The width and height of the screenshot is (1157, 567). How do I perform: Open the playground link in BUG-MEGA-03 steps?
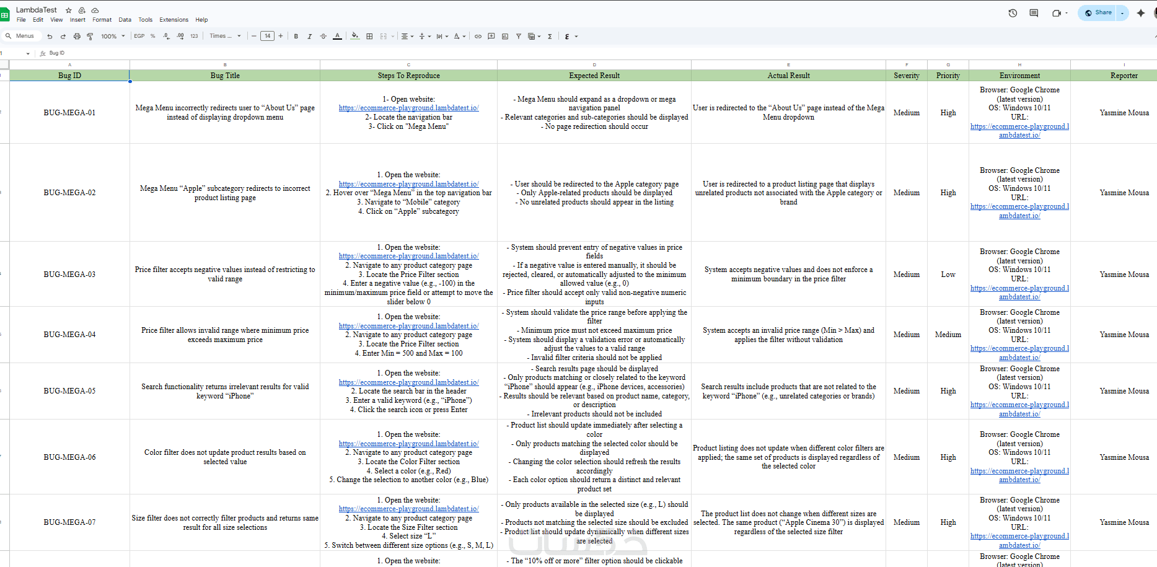tap(408, 256)
